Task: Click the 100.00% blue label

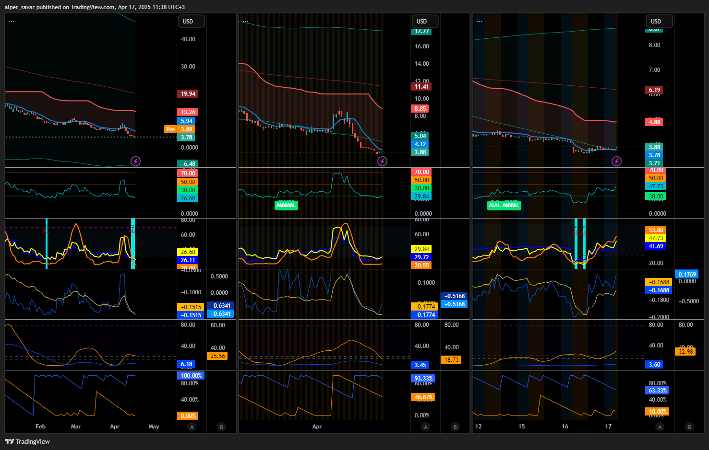Action: (x=191, y=376)
